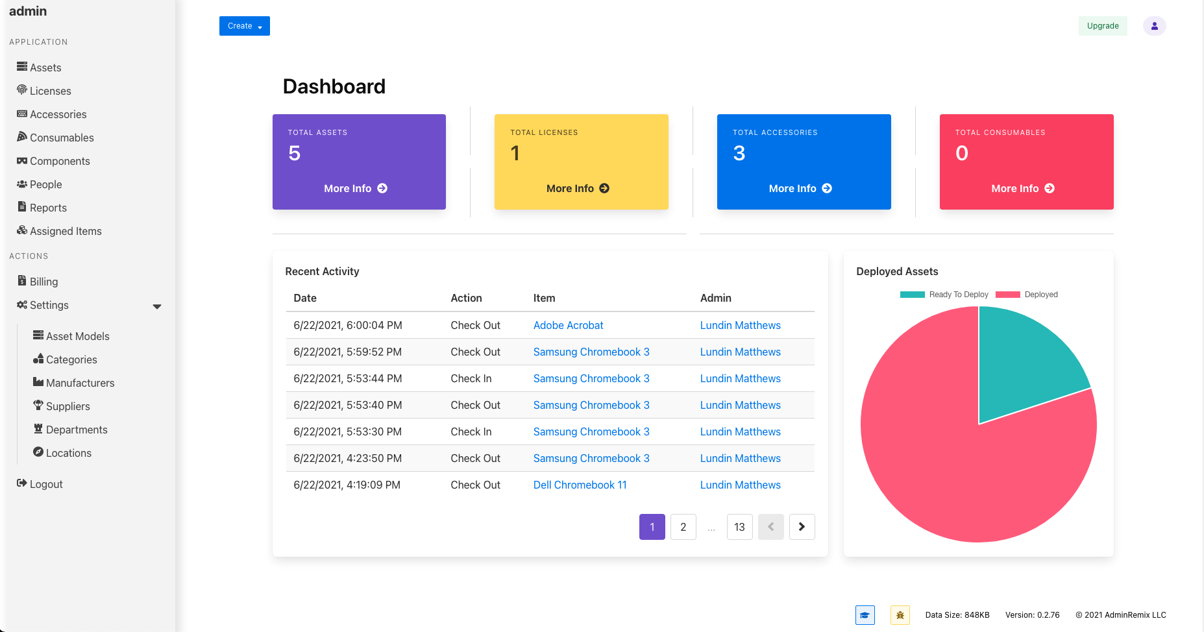Click the Reports document icon
Screen dimensions: 1204x632
point(22,207)
